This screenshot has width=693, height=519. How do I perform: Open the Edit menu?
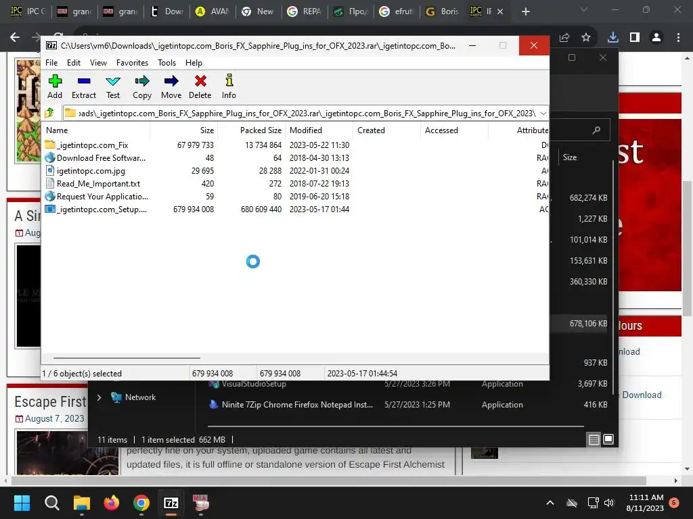pos(73,63)
